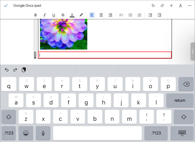Hide the on-screen keyboard
The image size is (195, 142).
tap(182, 133)
